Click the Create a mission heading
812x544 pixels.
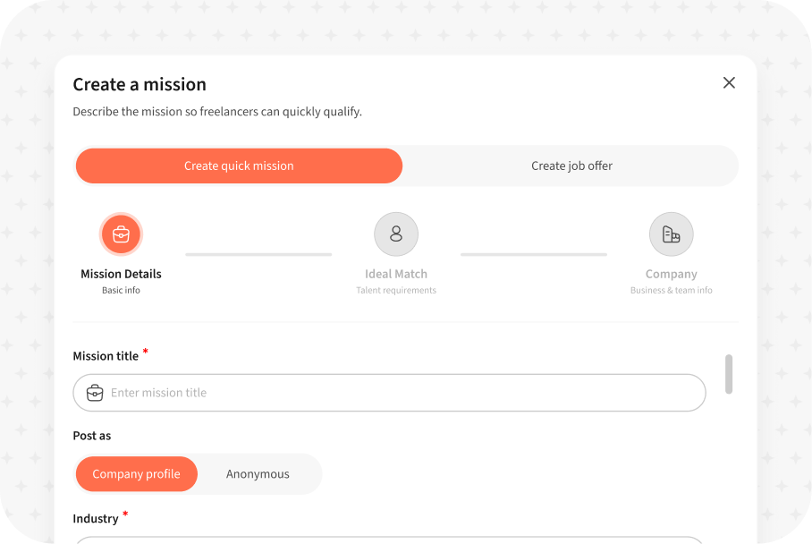(x=140, y=84)
